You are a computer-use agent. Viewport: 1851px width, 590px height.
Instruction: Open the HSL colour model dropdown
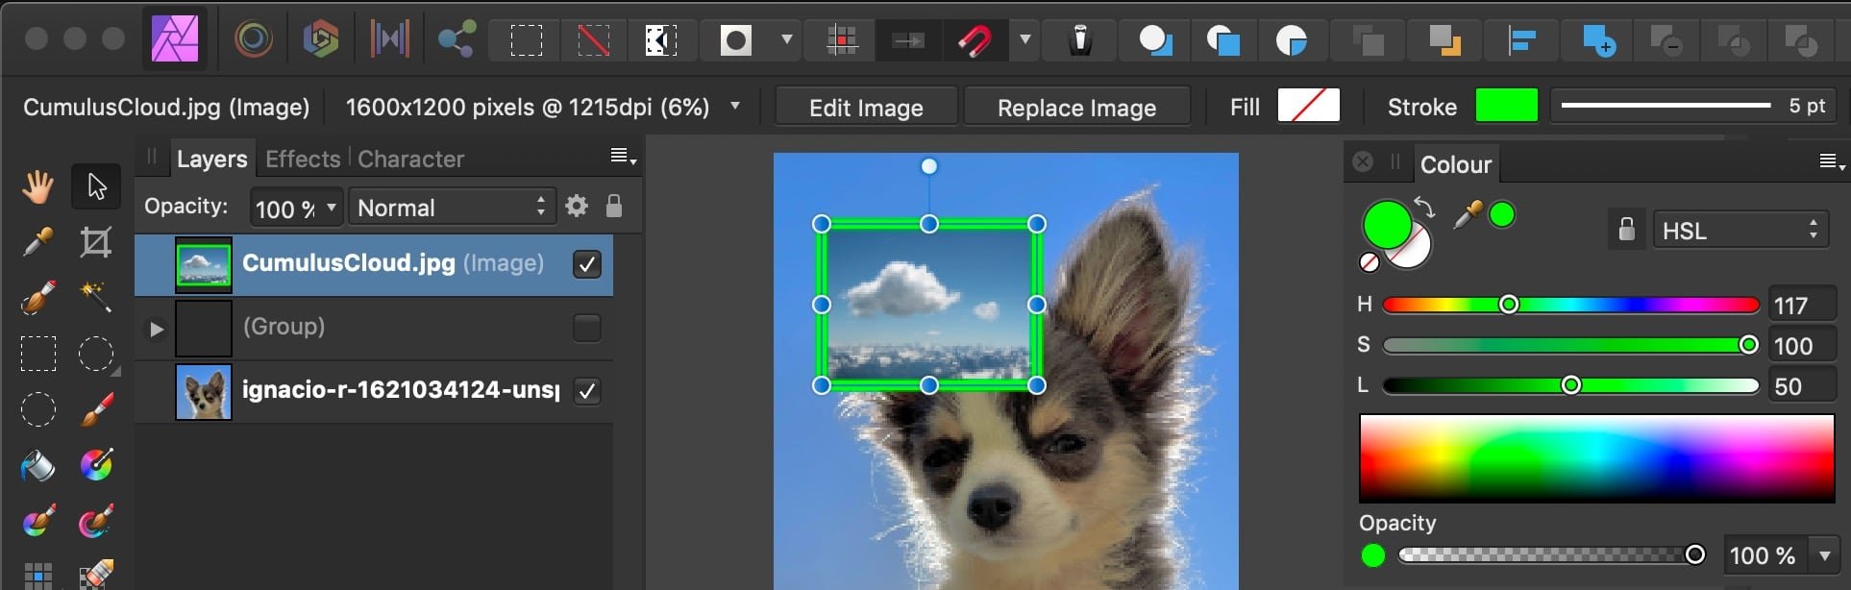click(1740, 231)
